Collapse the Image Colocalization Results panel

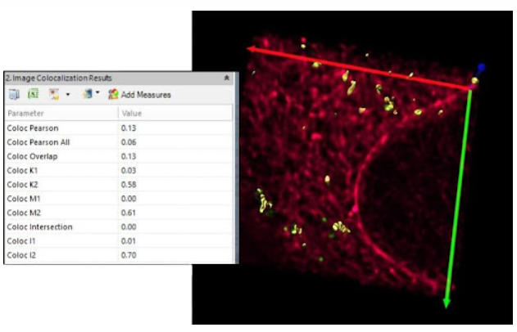[226, 78]
